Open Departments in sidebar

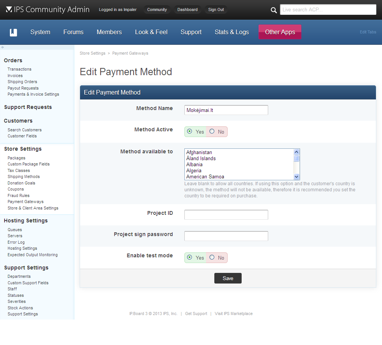point(19,276)
